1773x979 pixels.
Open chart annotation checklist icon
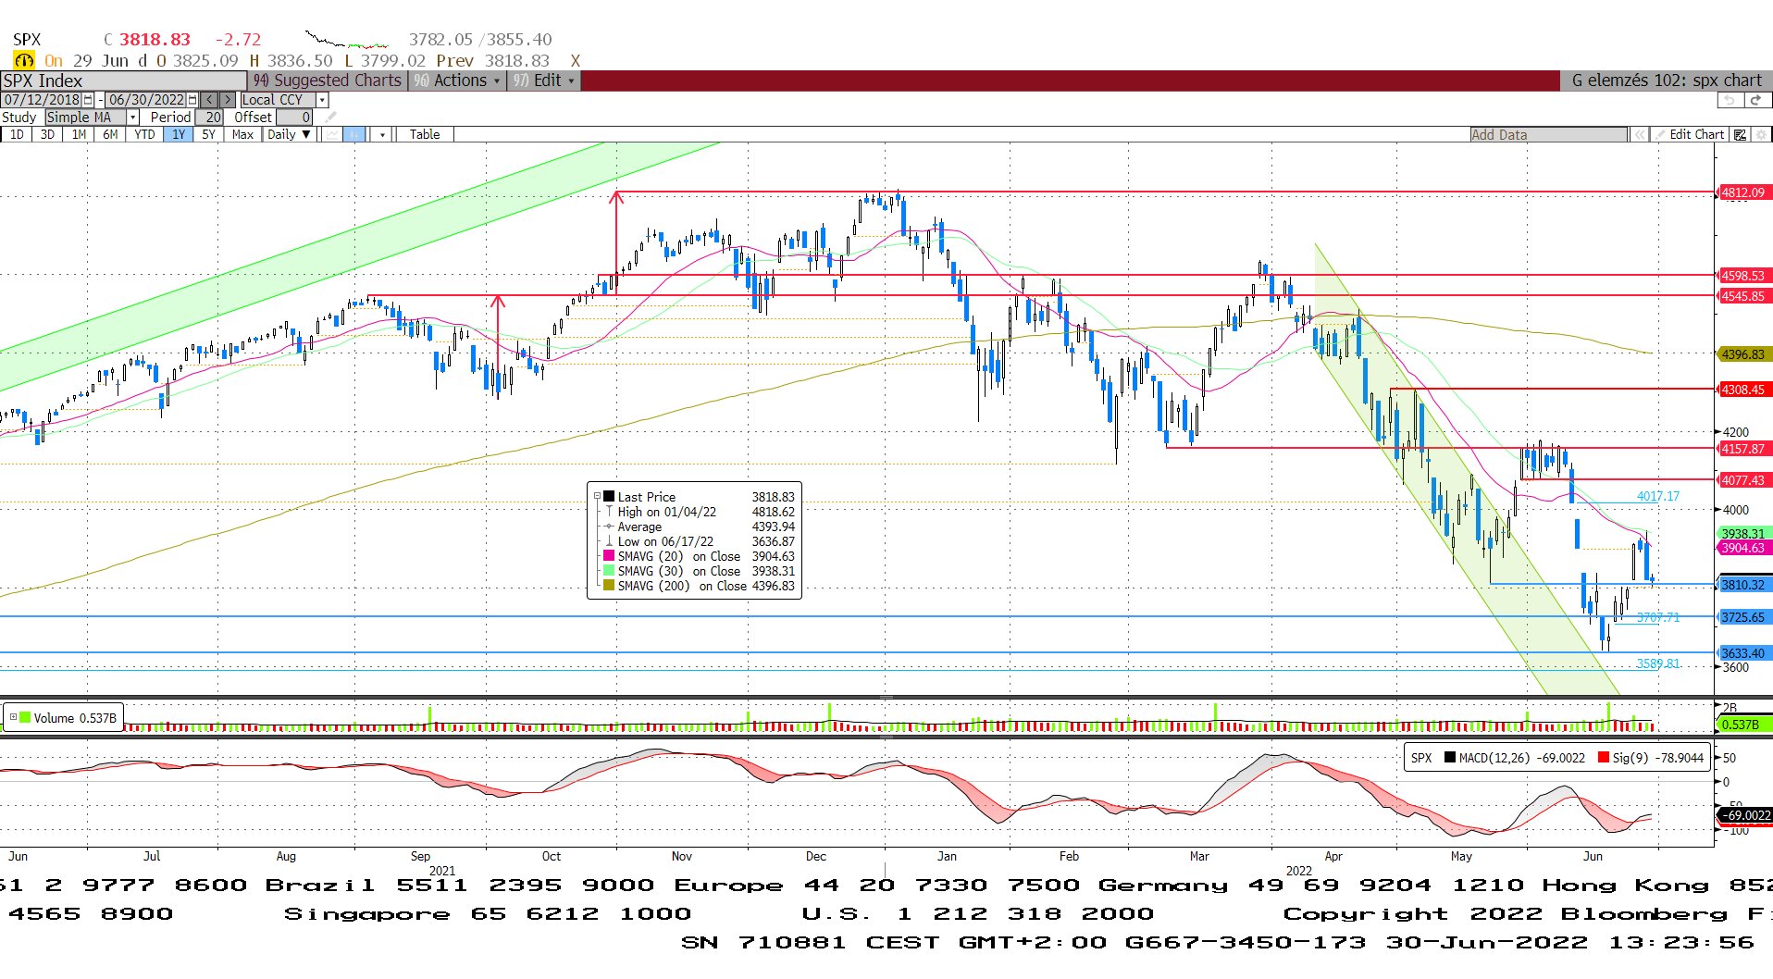coord(1740,135)
